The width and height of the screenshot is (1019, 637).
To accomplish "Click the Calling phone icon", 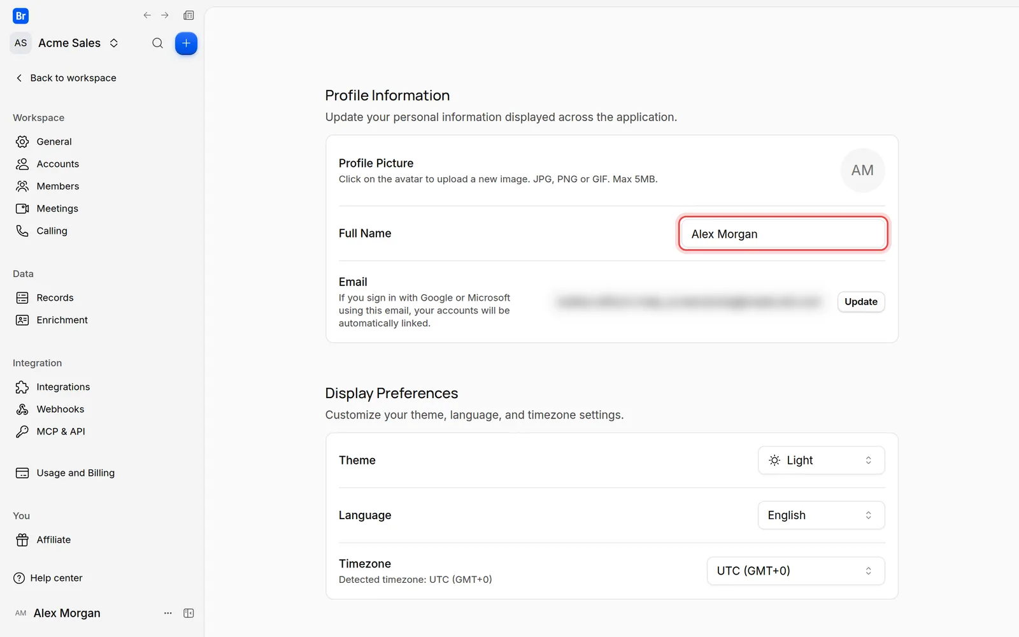I will (x=22, y=231).
